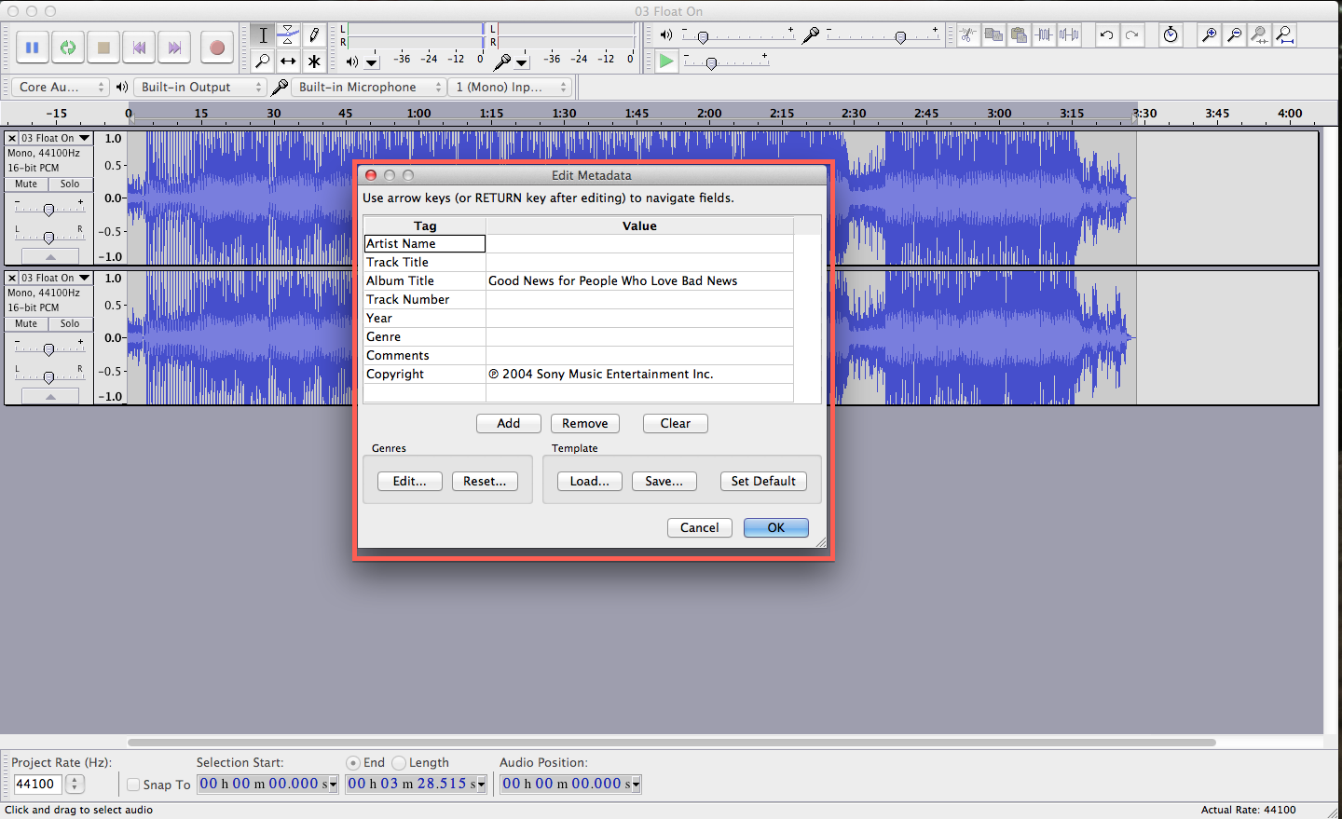
Task: Click the Undo arrow icon
Action: [1106, 35]
